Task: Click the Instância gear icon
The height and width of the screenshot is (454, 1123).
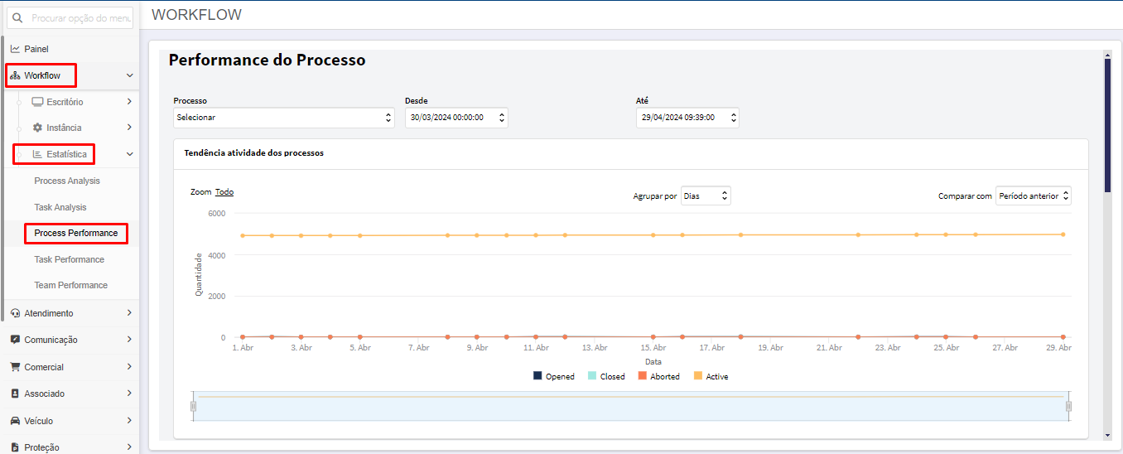Action: (x=37, y=128)
